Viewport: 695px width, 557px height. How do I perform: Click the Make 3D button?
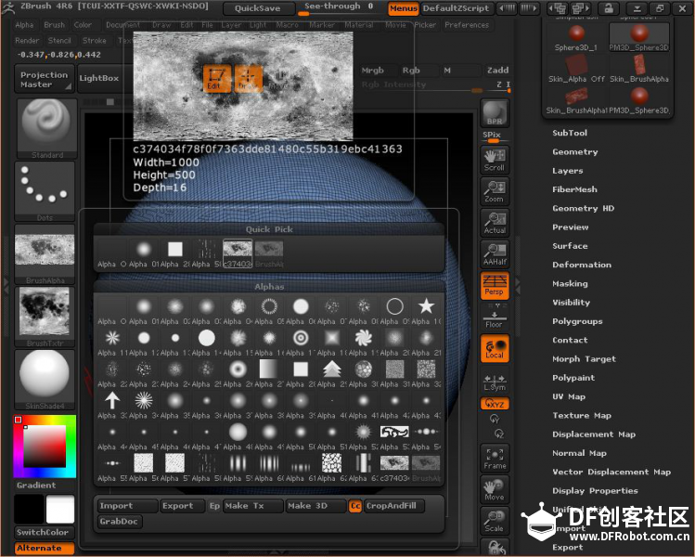[x=315, y=506]
